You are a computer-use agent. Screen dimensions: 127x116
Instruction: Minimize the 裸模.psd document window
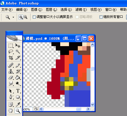pos(78,39)
